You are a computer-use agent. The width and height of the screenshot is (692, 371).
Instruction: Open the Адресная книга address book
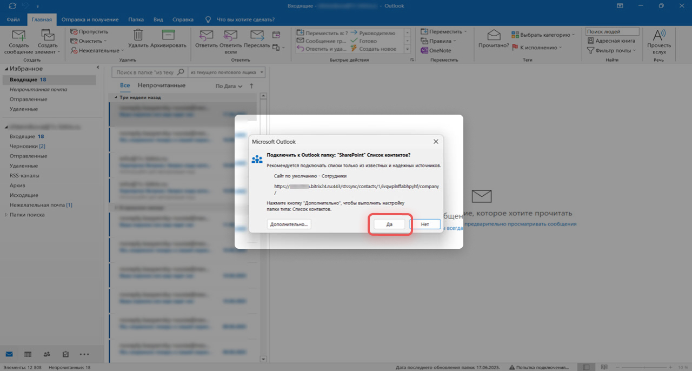click(x=611, y=41)
